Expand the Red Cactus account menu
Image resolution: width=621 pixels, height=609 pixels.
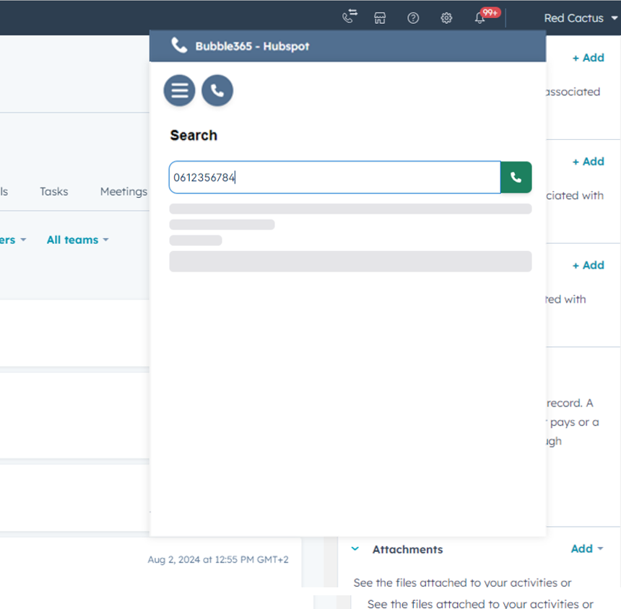tap(580, 18)
